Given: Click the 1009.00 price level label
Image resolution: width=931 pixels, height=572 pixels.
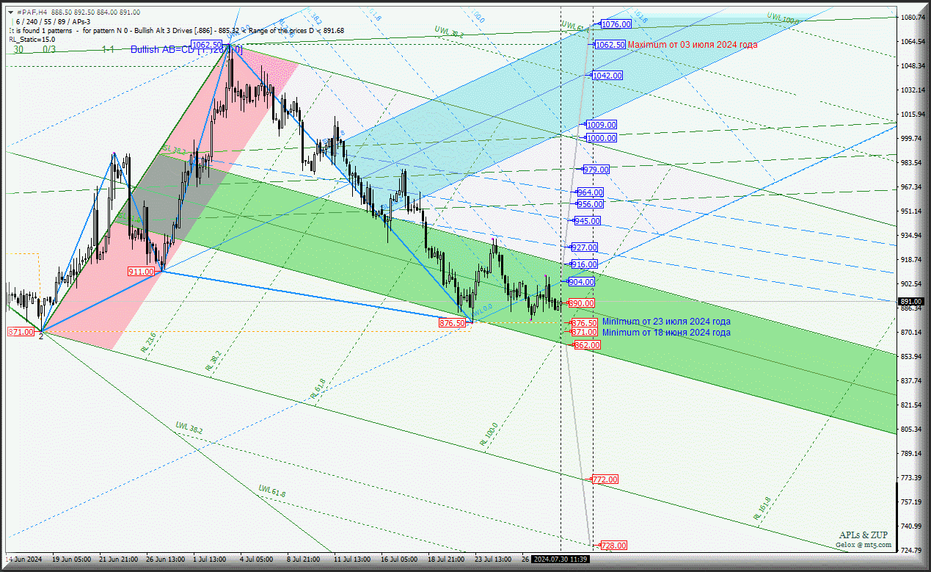Looking at the screenshot, I should pyautogui.click(x=602, y=125).
